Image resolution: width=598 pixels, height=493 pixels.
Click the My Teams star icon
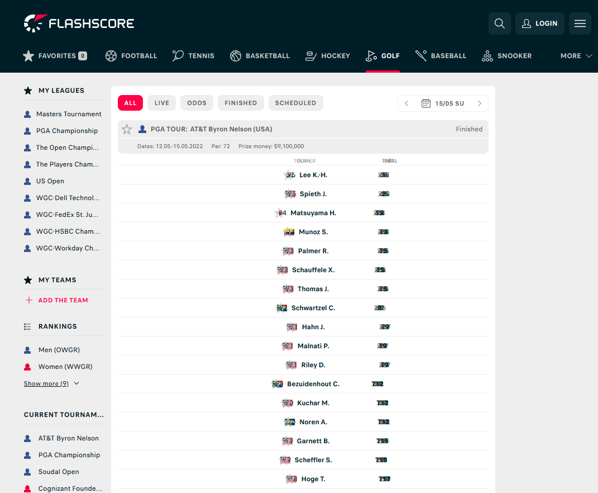pos(28,280)
